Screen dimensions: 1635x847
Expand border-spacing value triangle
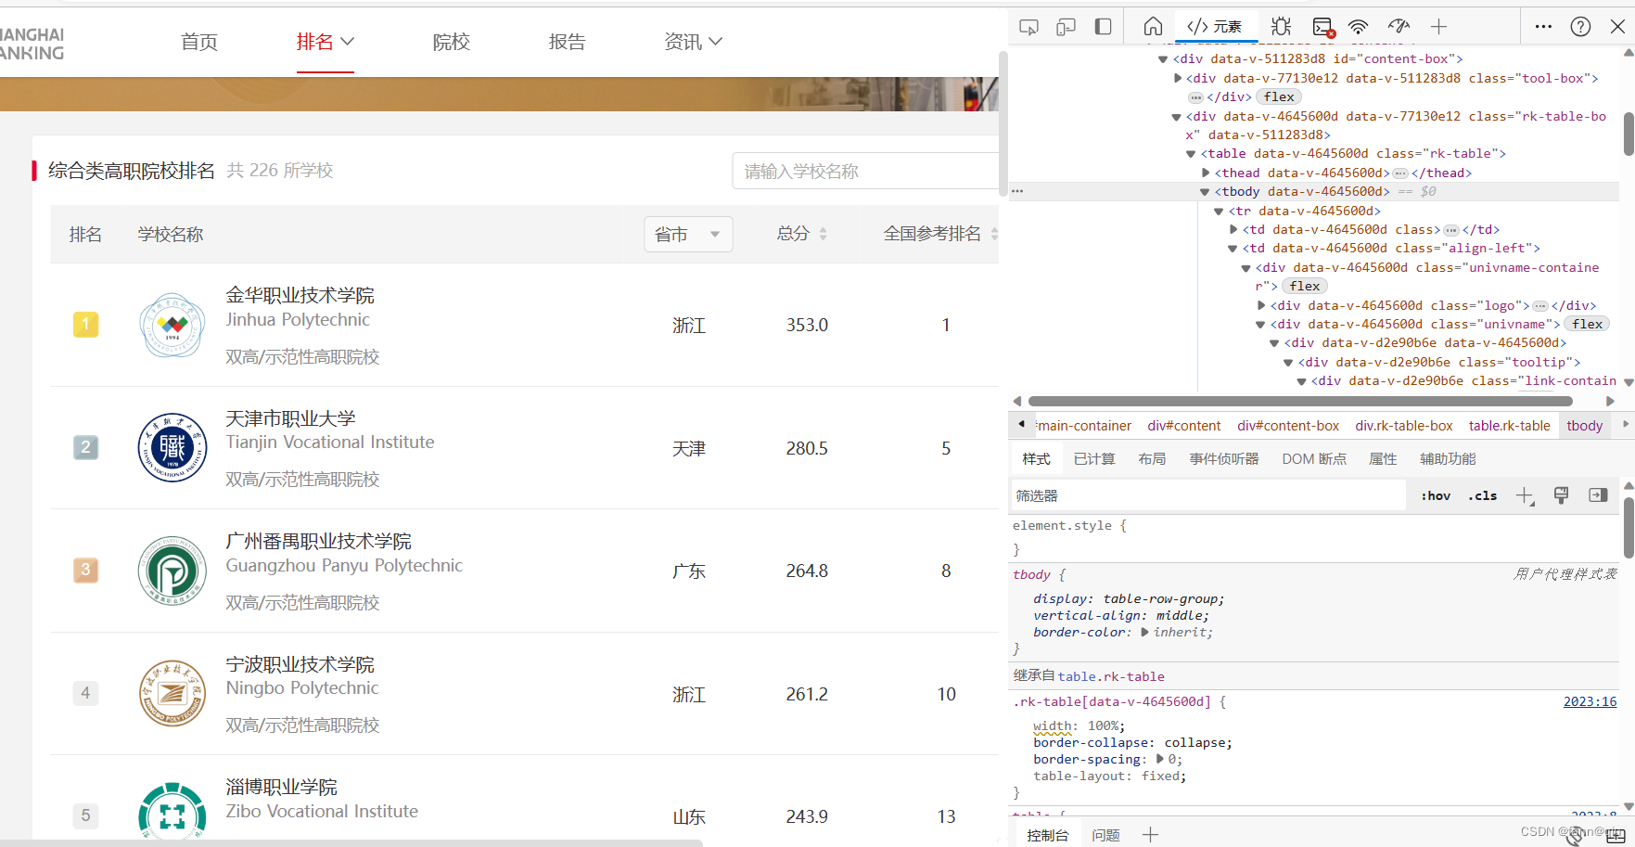pos(1159,759)
